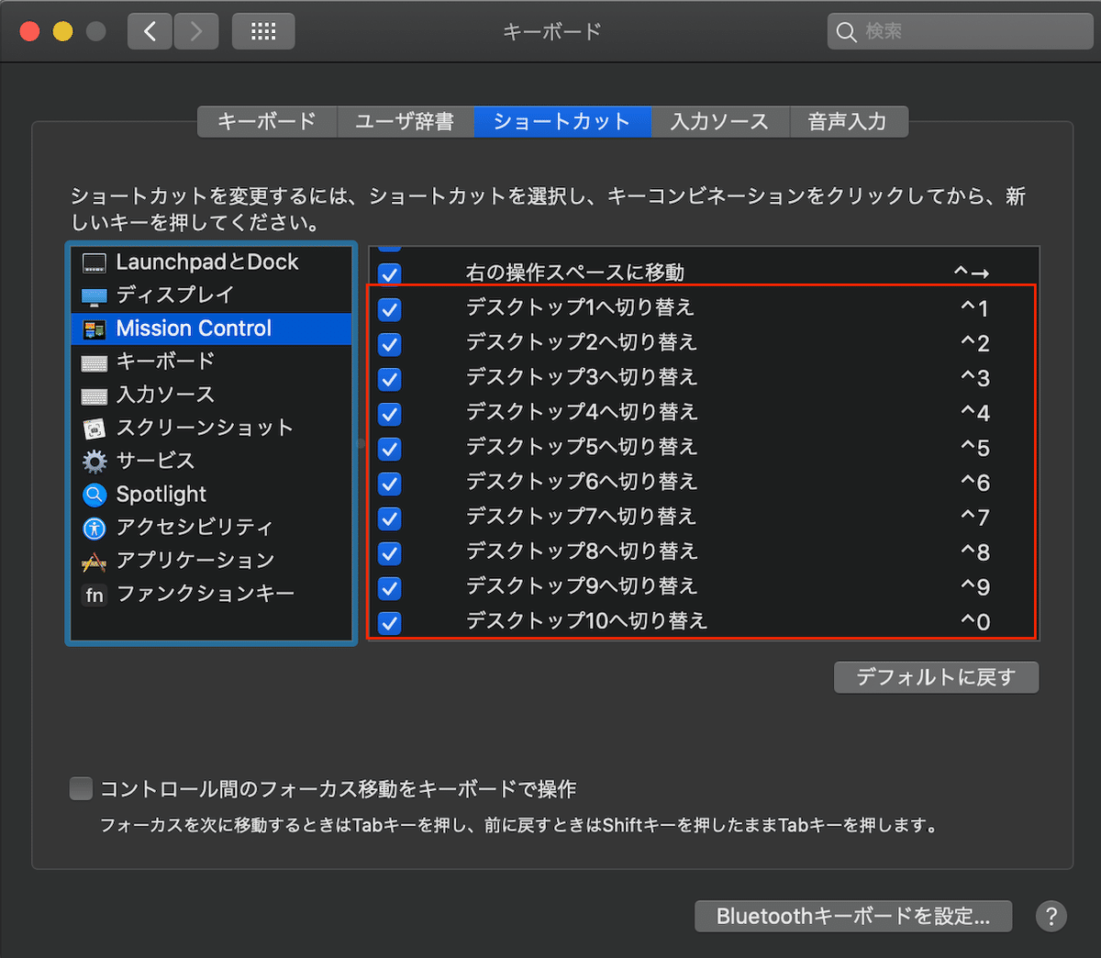Uncheck 右の操作スペースに移動 checkbox
1101x958 pixels.
390,273
